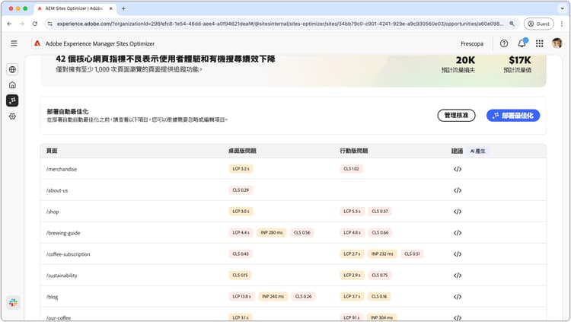Open a new browser tab
This screenshot has height=322, width=571.
pyautogui.click(x=123, y=8)
